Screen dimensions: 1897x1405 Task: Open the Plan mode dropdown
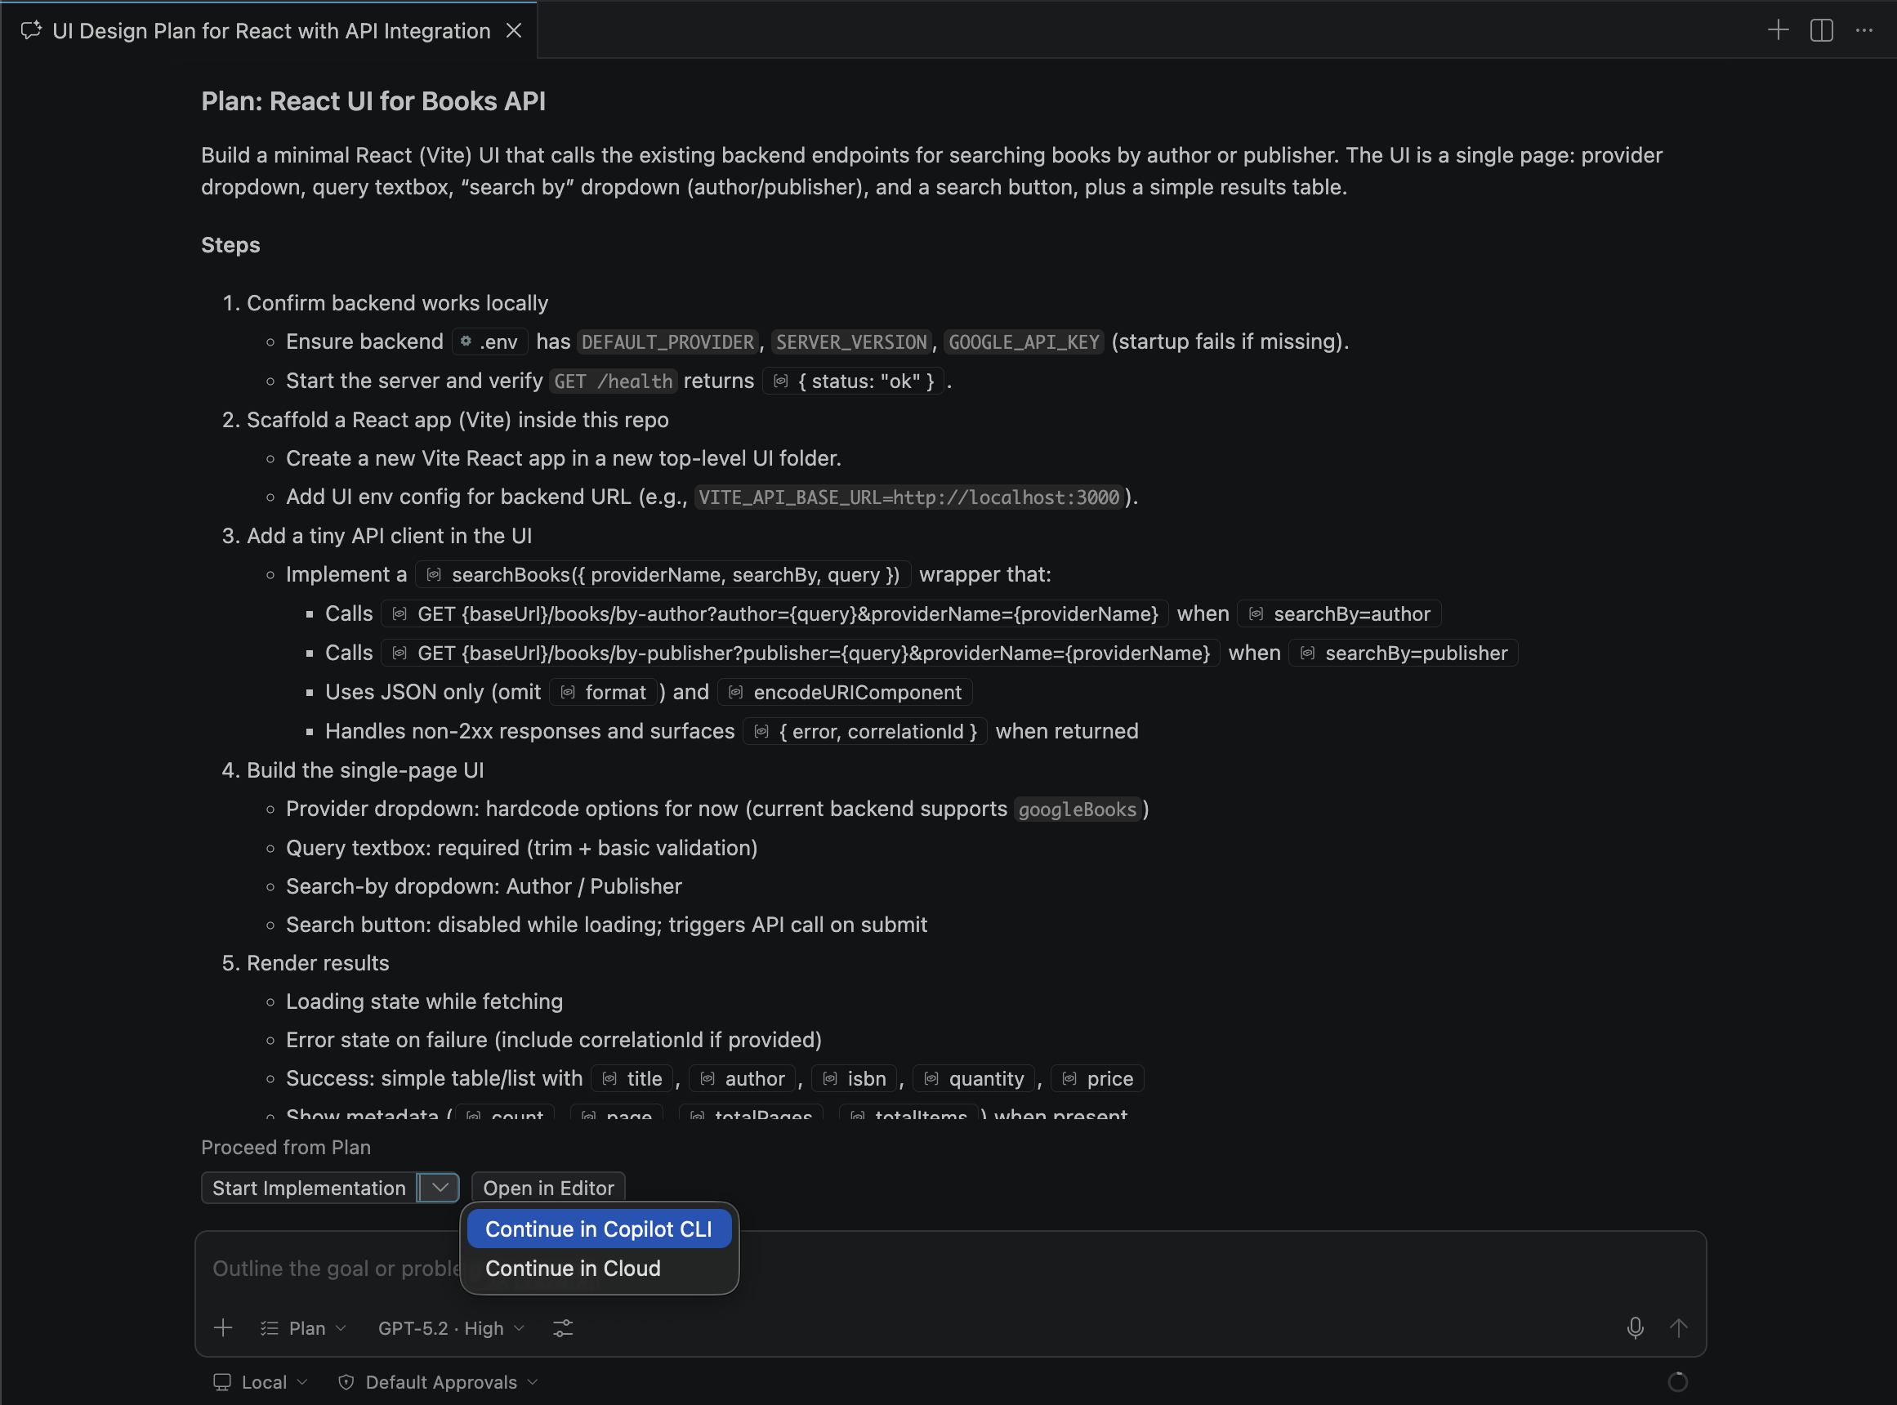[x=304, y=1327]
